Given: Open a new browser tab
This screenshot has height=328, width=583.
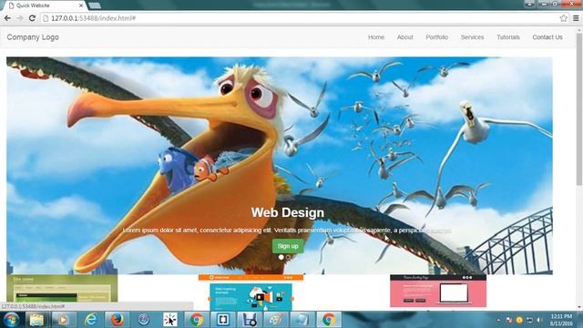Looking at the screenshot, I should coord(95,5).
